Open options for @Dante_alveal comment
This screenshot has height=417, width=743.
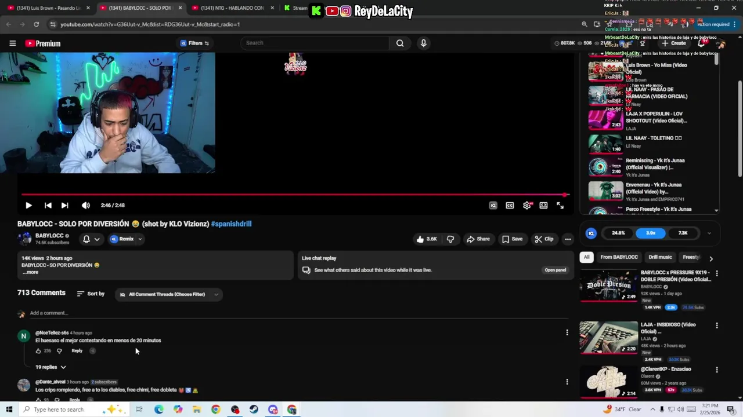coord(567,382)
